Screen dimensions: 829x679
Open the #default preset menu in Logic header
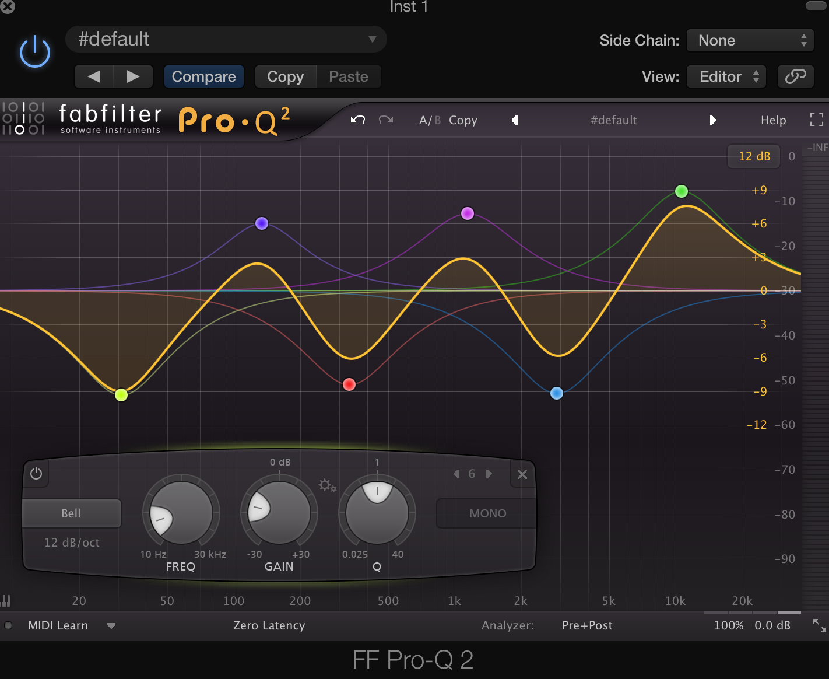pos(226,39)
